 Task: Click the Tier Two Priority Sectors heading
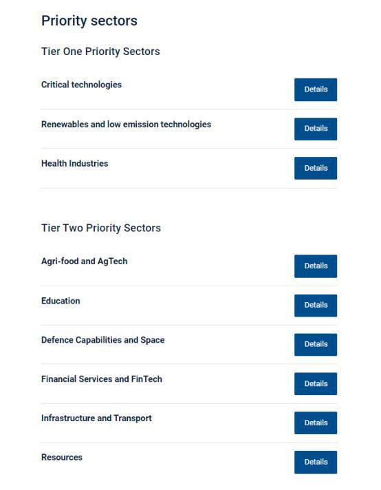[x=101, y=228]
